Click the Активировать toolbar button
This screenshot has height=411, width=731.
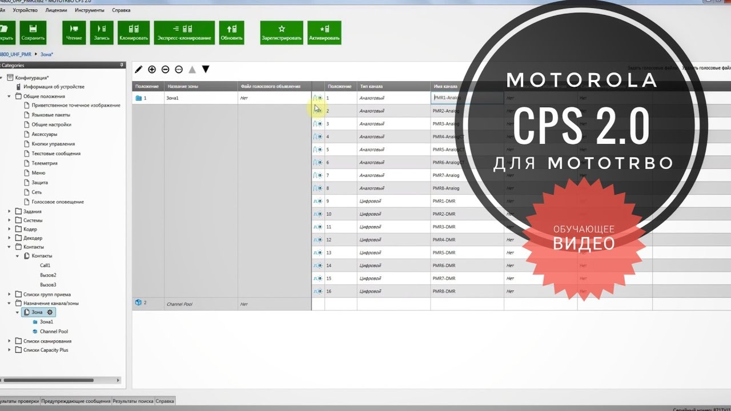tap(324, 33)
